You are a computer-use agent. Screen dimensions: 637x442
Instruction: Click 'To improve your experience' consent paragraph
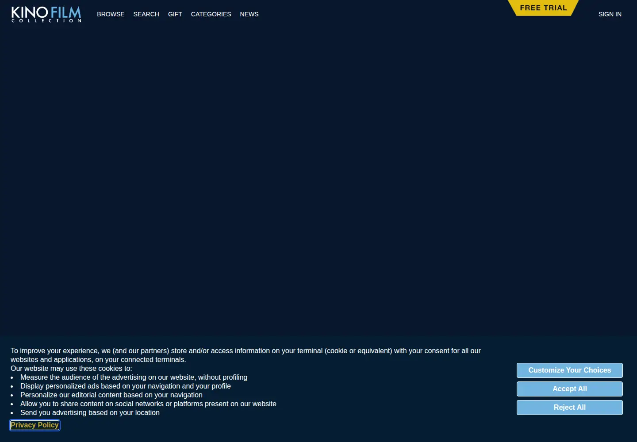246,355
